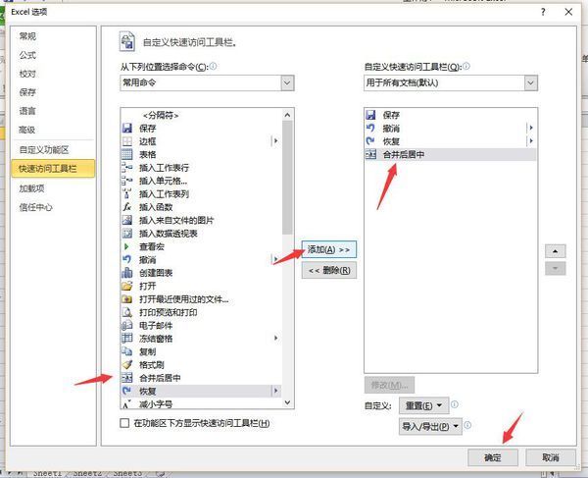Viewport: 588px width, 478px height.
Task: Pick the 插入工作表行 insert sheet rows icon
Action: (127, 168)
